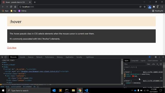
Task: Open File Explorer from taskbar
Action: tap(73, 90)
